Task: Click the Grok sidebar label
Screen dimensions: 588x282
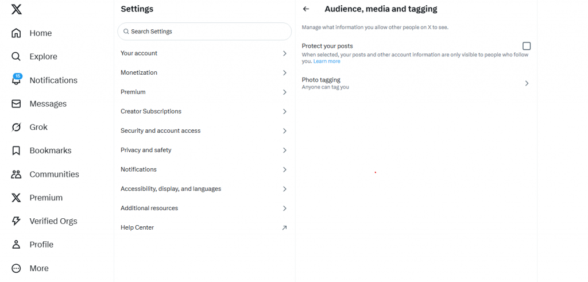Action: [x=38, y=127]
